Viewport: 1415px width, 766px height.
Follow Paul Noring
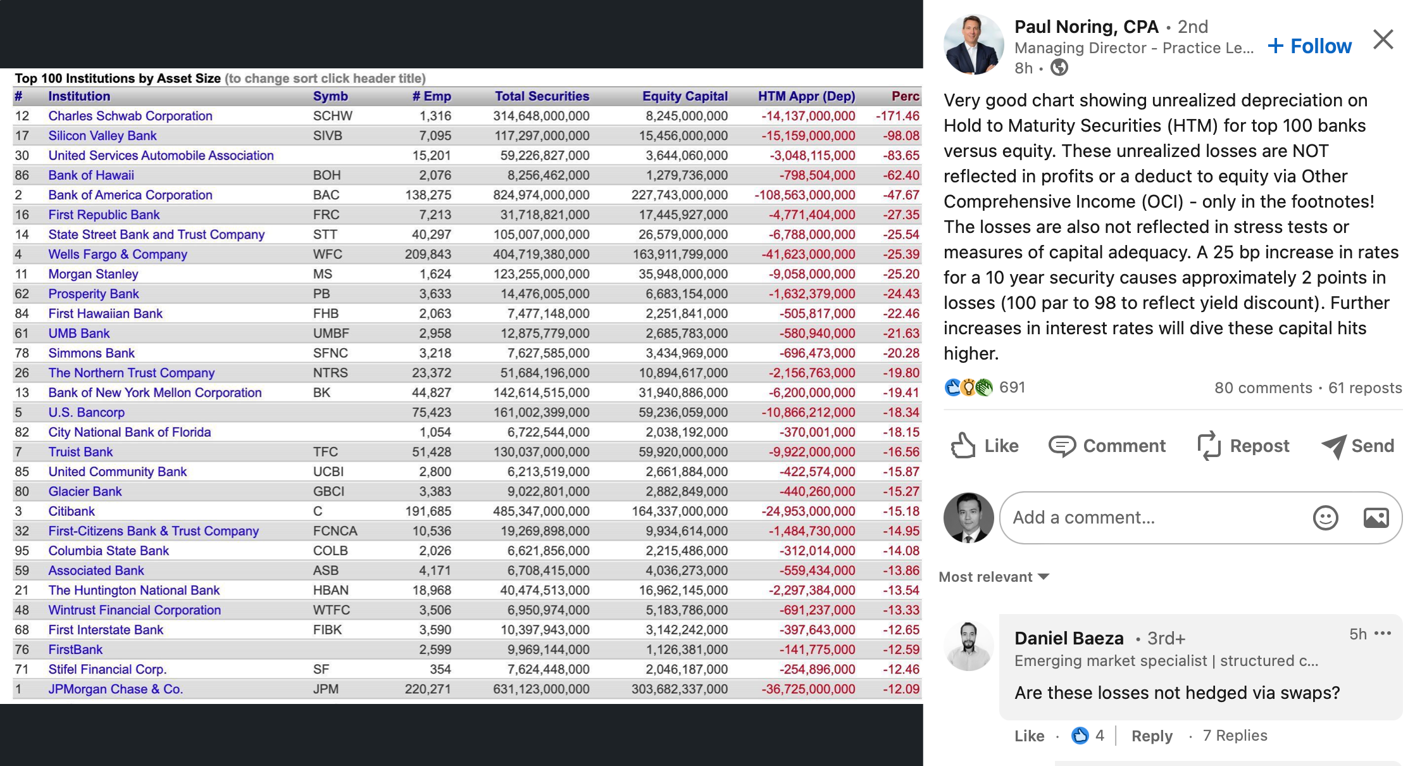pyautogui.click(x=1310, y=46)
